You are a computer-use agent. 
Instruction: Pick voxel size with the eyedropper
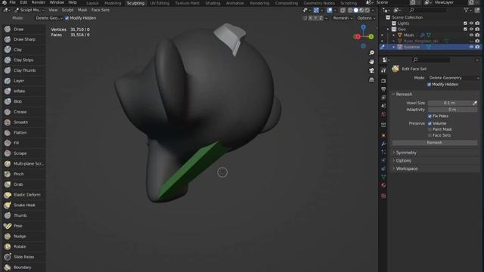pyautogui.click(x=475, y=103)
